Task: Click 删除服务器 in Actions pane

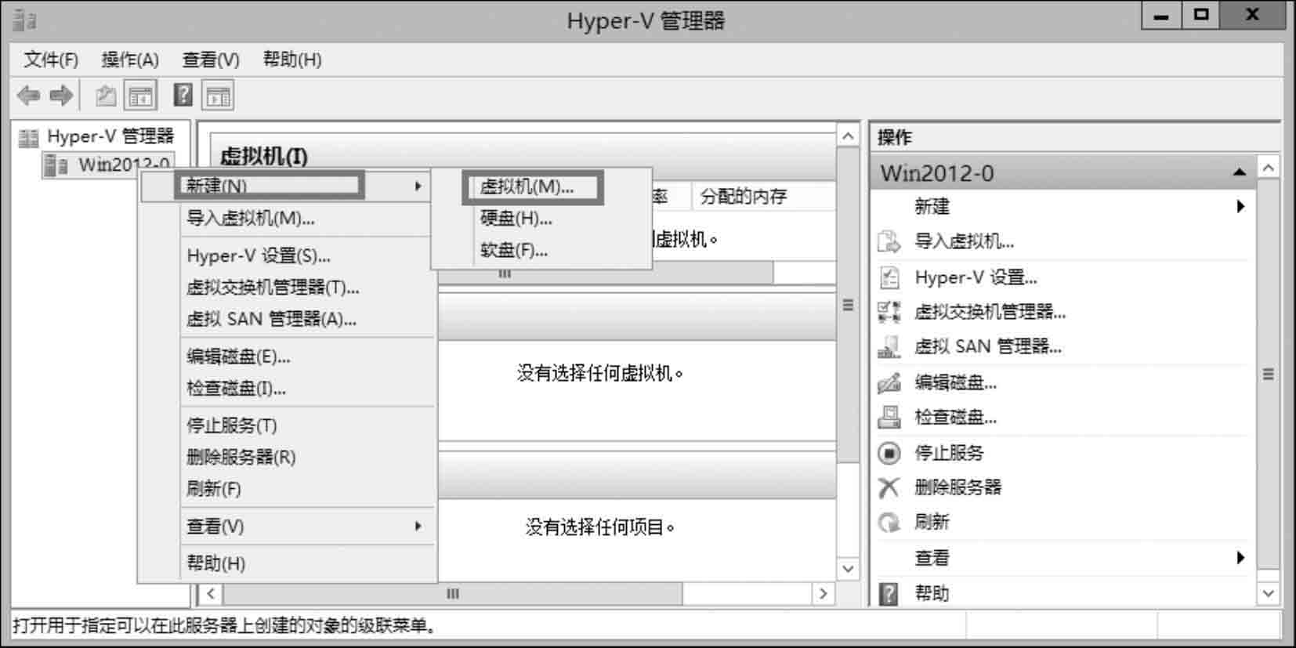Action: [x=958, y=487]
